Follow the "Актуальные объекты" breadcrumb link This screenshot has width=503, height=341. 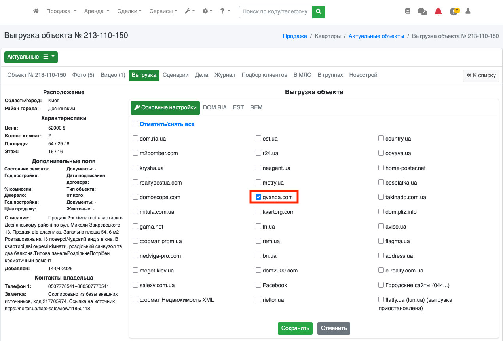coord(376,36)
